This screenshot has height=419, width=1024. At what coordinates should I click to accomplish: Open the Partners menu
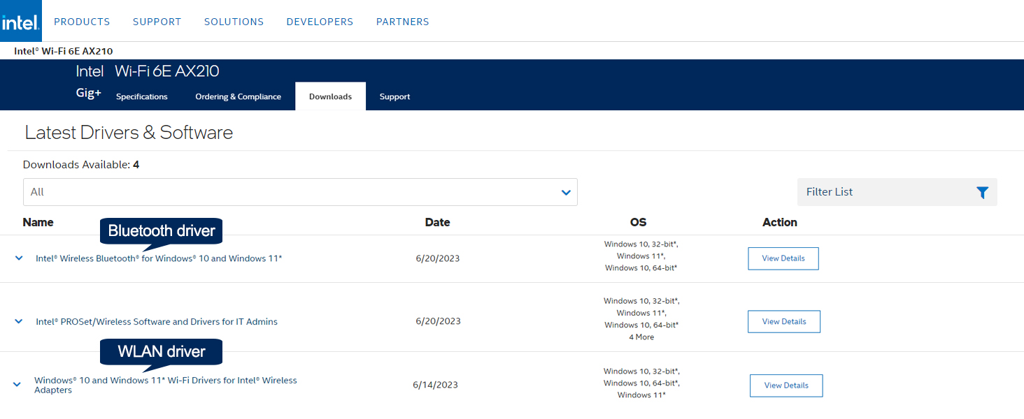click(x=402, y=22)
